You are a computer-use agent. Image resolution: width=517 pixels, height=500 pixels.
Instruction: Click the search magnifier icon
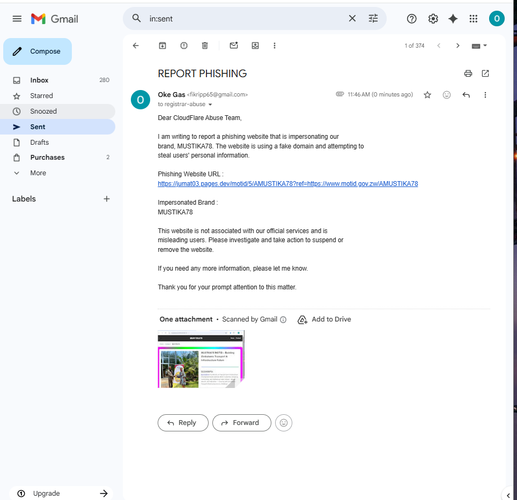(137, 18)
